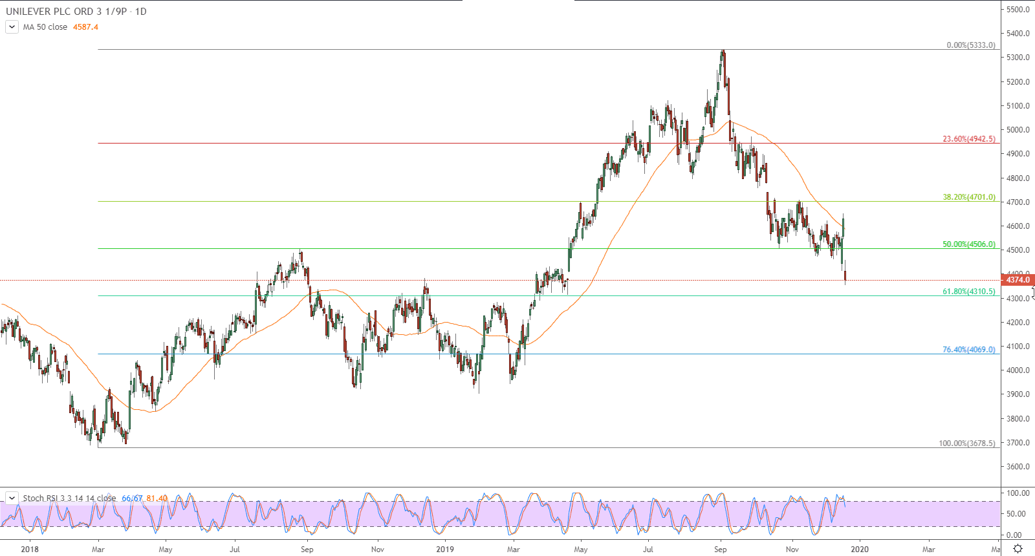Screen dimensions: 1035x556
Task: Select the 50.00%(4506.0) Fibonacci label
Action: click(969, 244)
